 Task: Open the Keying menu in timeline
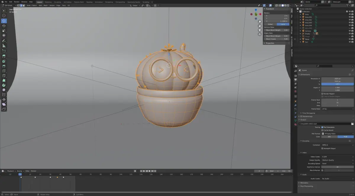(20, 171)
